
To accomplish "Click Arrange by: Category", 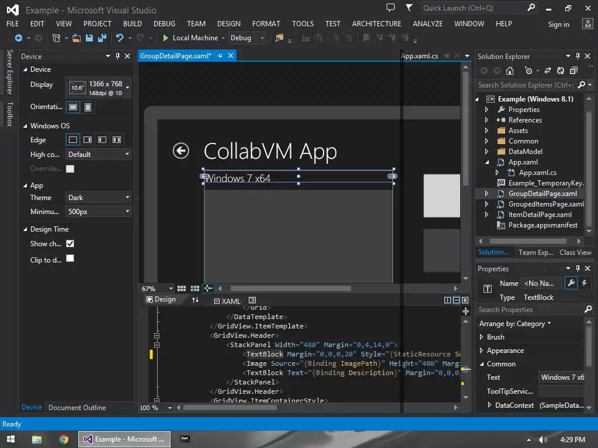I will [515, 323].
